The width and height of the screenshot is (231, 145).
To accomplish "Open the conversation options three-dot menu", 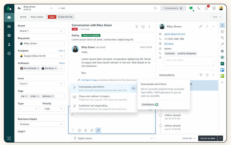I will coord(149,26).
